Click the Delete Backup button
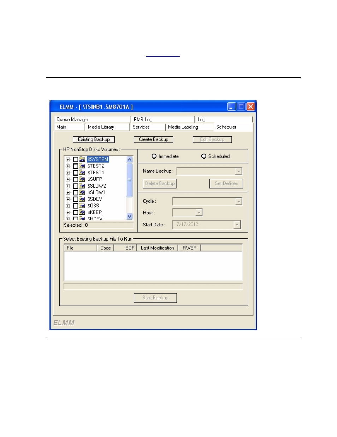Screen dimensions: 337x437 click(x=160, y=183)
